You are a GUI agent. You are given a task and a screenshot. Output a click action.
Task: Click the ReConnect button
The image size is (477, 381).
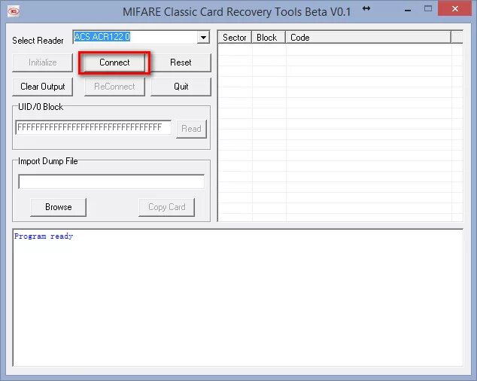click(114, 87)
